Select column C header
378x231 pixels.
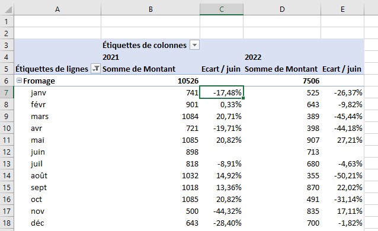point(222,9)
